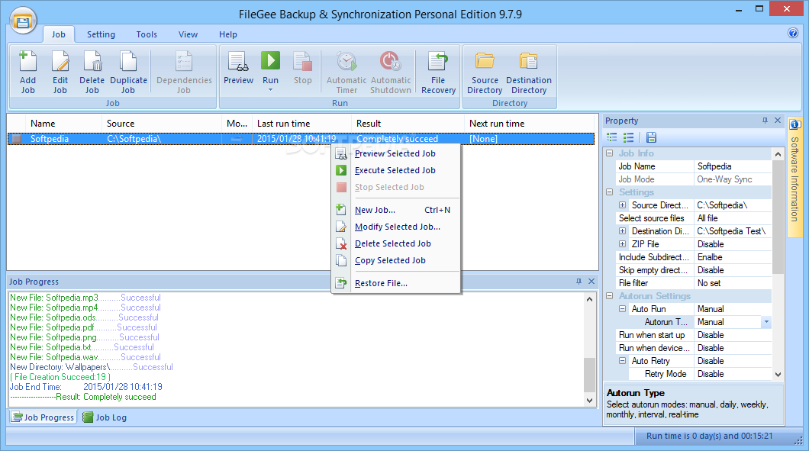Select Modify Selected Job... menu entry
The width and height of the screenshot is (809, 451).
click(x=396, y=227)
